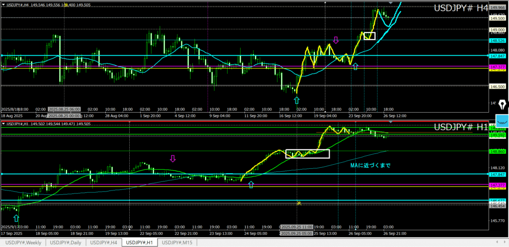Click the cyan up arrow near 24 Sep on H1
Viewport: 509px width, 247px height.
251,185
